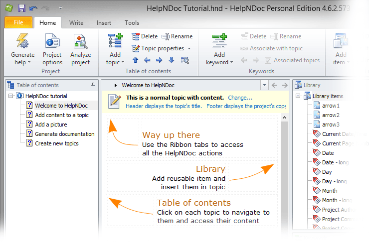Select the Month - long library variable

pyautogui.click(x=337, y=200)
